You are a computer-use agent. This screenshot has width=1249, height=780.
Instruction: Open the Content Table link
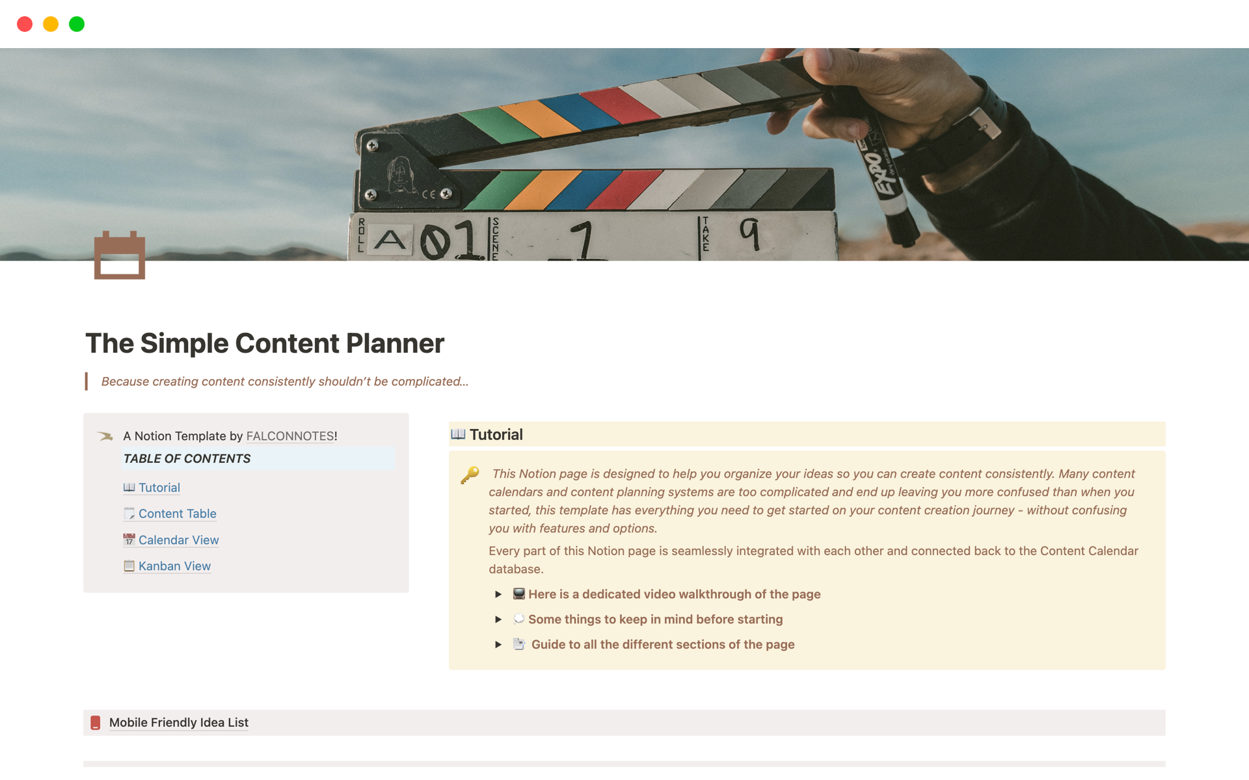click(177, 513)
